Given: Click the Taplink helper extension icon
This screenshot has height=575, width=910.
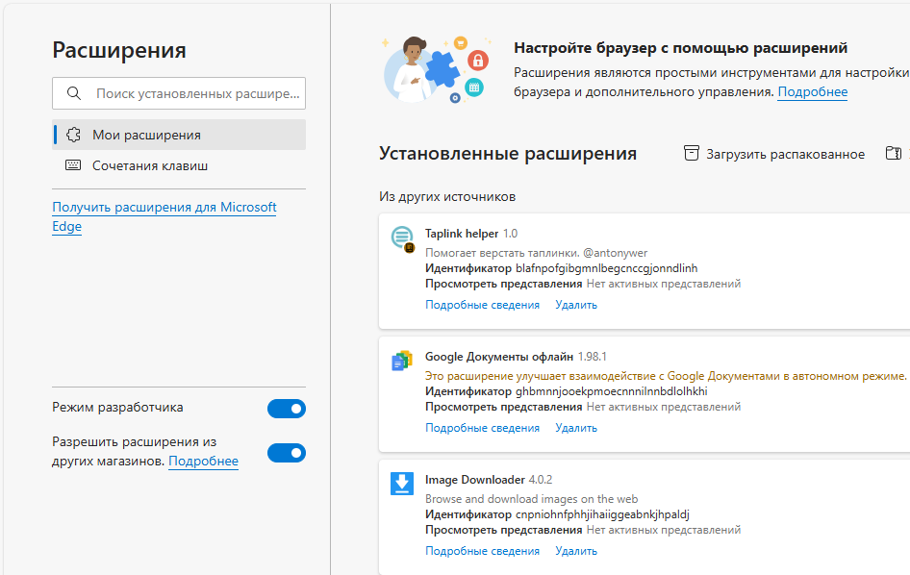Looking at the screenshot, I should coord(402,237).
